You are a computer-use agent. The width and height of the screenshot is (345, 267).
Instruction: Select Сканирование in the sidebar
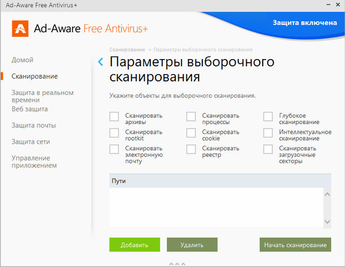click(35, 76)
